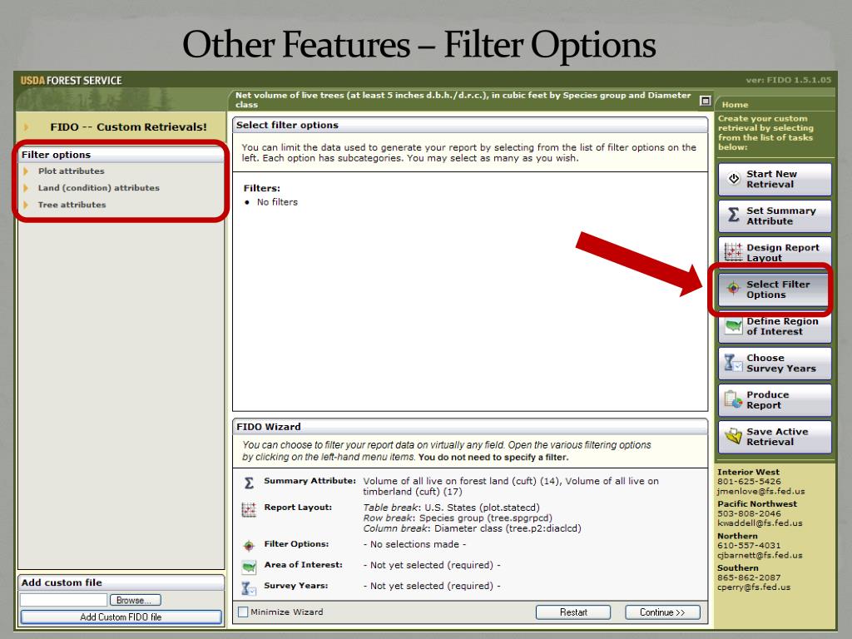Screen dimensions: 852x639
Task: Click Produce Report button
Action: [x=775, y=400]
